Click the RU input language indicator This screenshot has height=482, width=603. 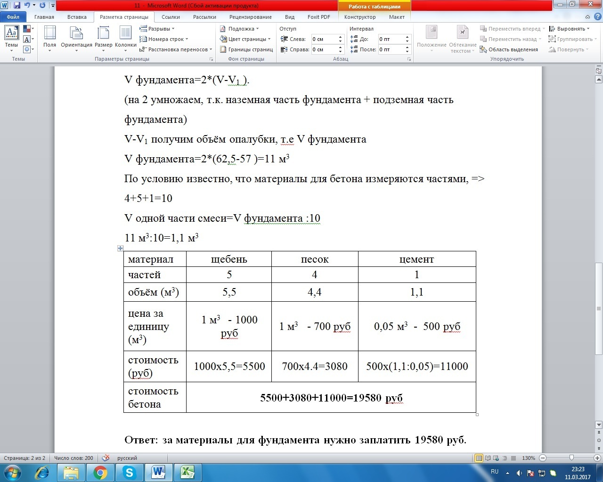point(495,472)
